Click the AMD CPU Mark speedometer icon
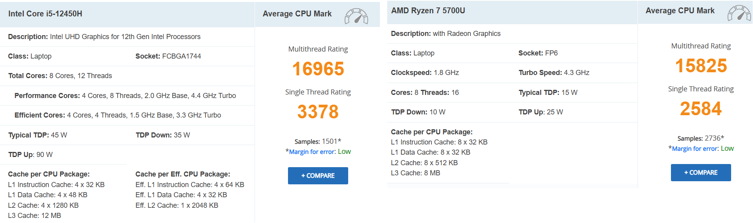Screen dimensions: 753x223 pos(739,13)
